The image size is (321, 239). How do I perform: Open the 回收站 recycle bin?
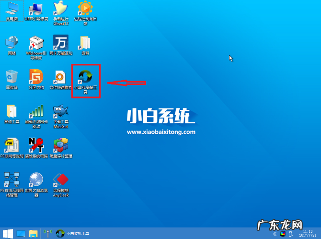[x=11, y=77]
